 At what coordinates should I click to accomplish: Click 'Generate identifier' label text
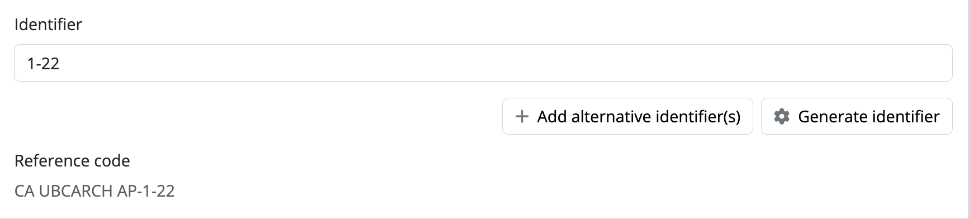point(869,116)
